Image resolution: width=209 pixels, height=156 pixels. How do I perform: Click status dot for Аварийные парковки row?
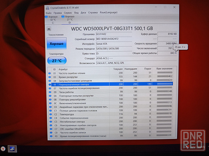(x=51, y=107)
